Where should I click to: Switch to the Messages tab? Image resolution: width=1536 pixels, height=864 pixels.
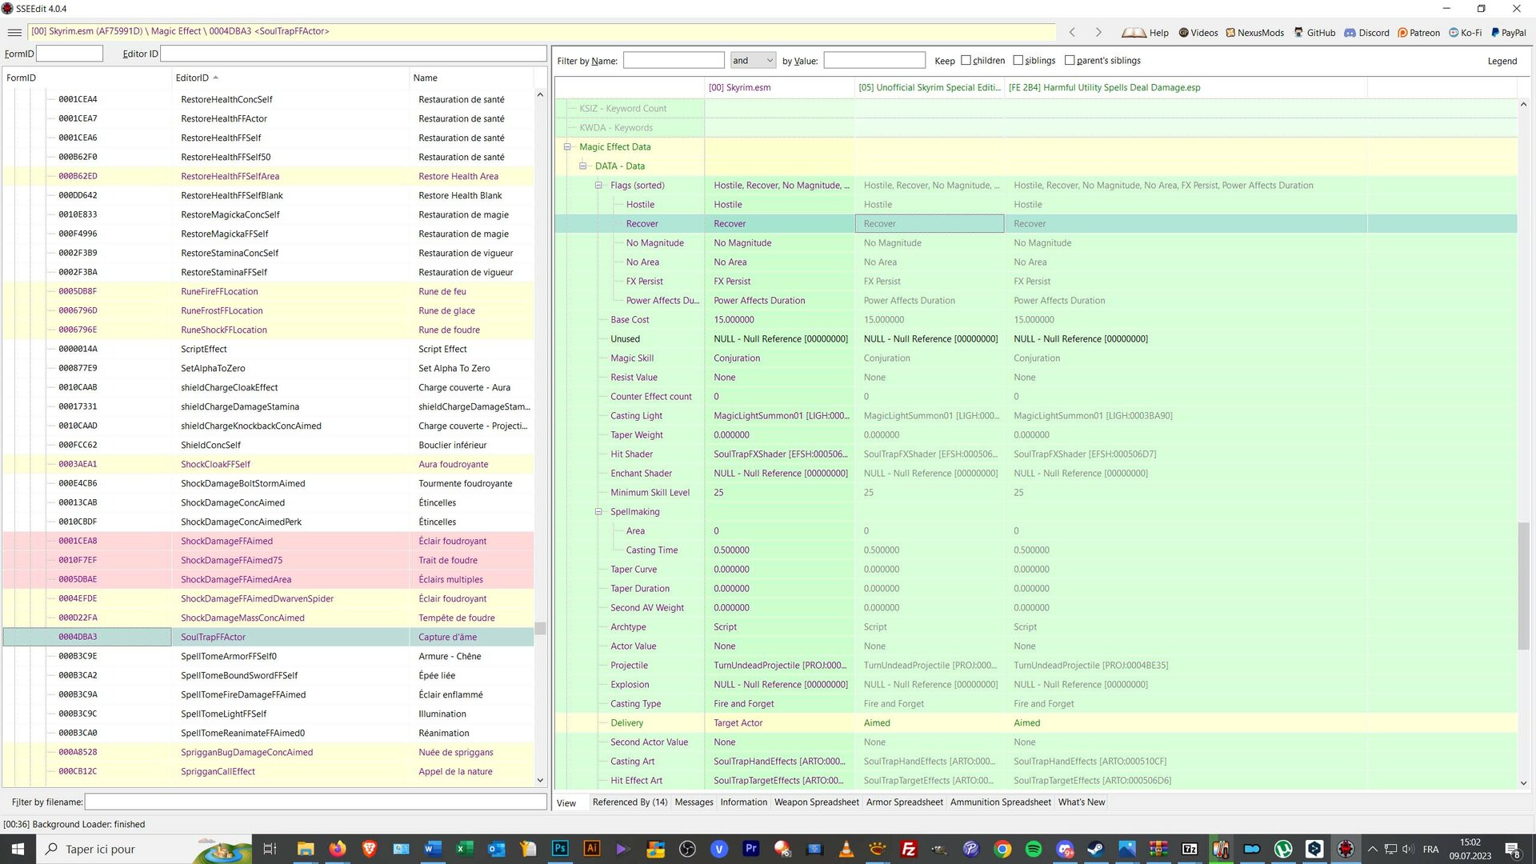(x=694, y=802)
